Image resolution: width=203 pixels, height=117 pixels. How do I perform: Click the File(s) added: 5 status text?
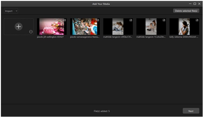tap(102, 111)
